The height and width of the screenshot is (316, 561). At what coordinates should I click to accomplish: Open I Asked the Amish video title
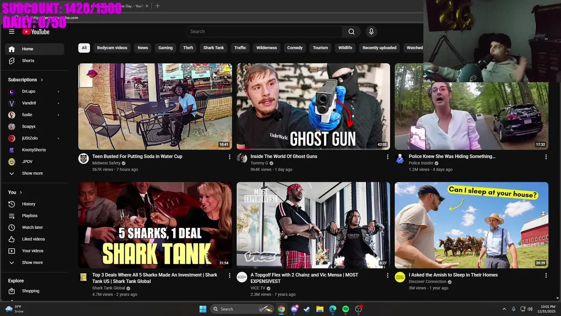[453, 275]
